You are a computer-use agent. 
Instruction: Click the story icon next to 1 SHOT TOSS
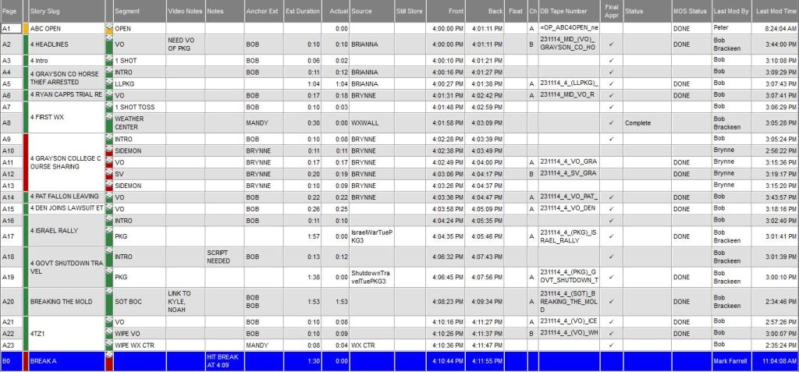click(x=108, y=107)
